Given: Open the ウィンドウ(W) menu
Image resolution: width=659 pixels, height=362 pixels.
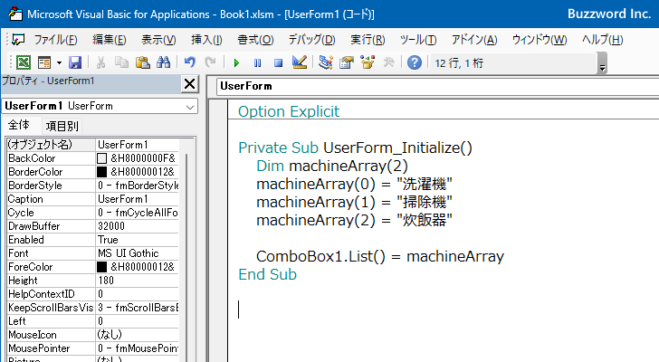Looking at the screenshot, I should coord(540,40).
